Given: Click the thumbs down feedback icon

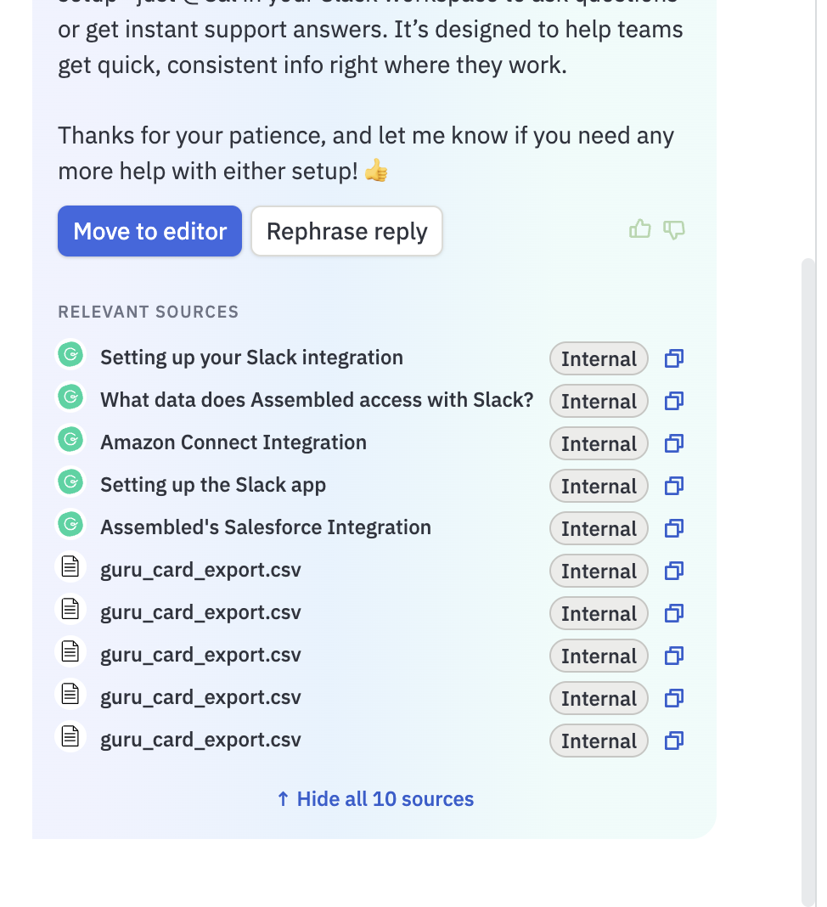Looking at the screenshot, I should pos(674,230).
